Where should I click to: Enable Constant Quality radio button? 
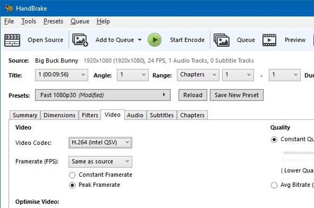coord(274,139)
